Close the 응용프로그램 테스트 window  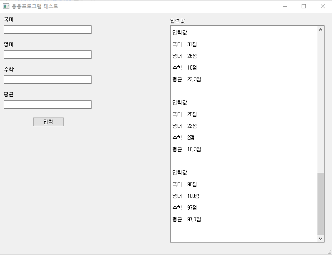323,6
